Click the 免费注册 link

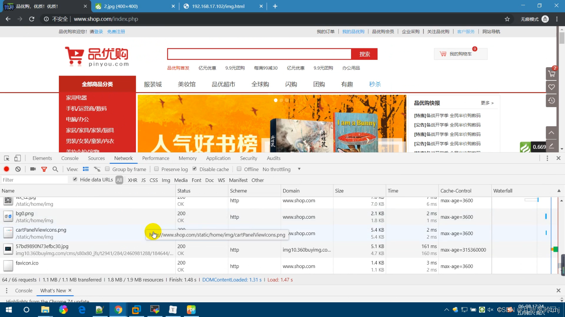pyautogui.click(x=116, y=31)
